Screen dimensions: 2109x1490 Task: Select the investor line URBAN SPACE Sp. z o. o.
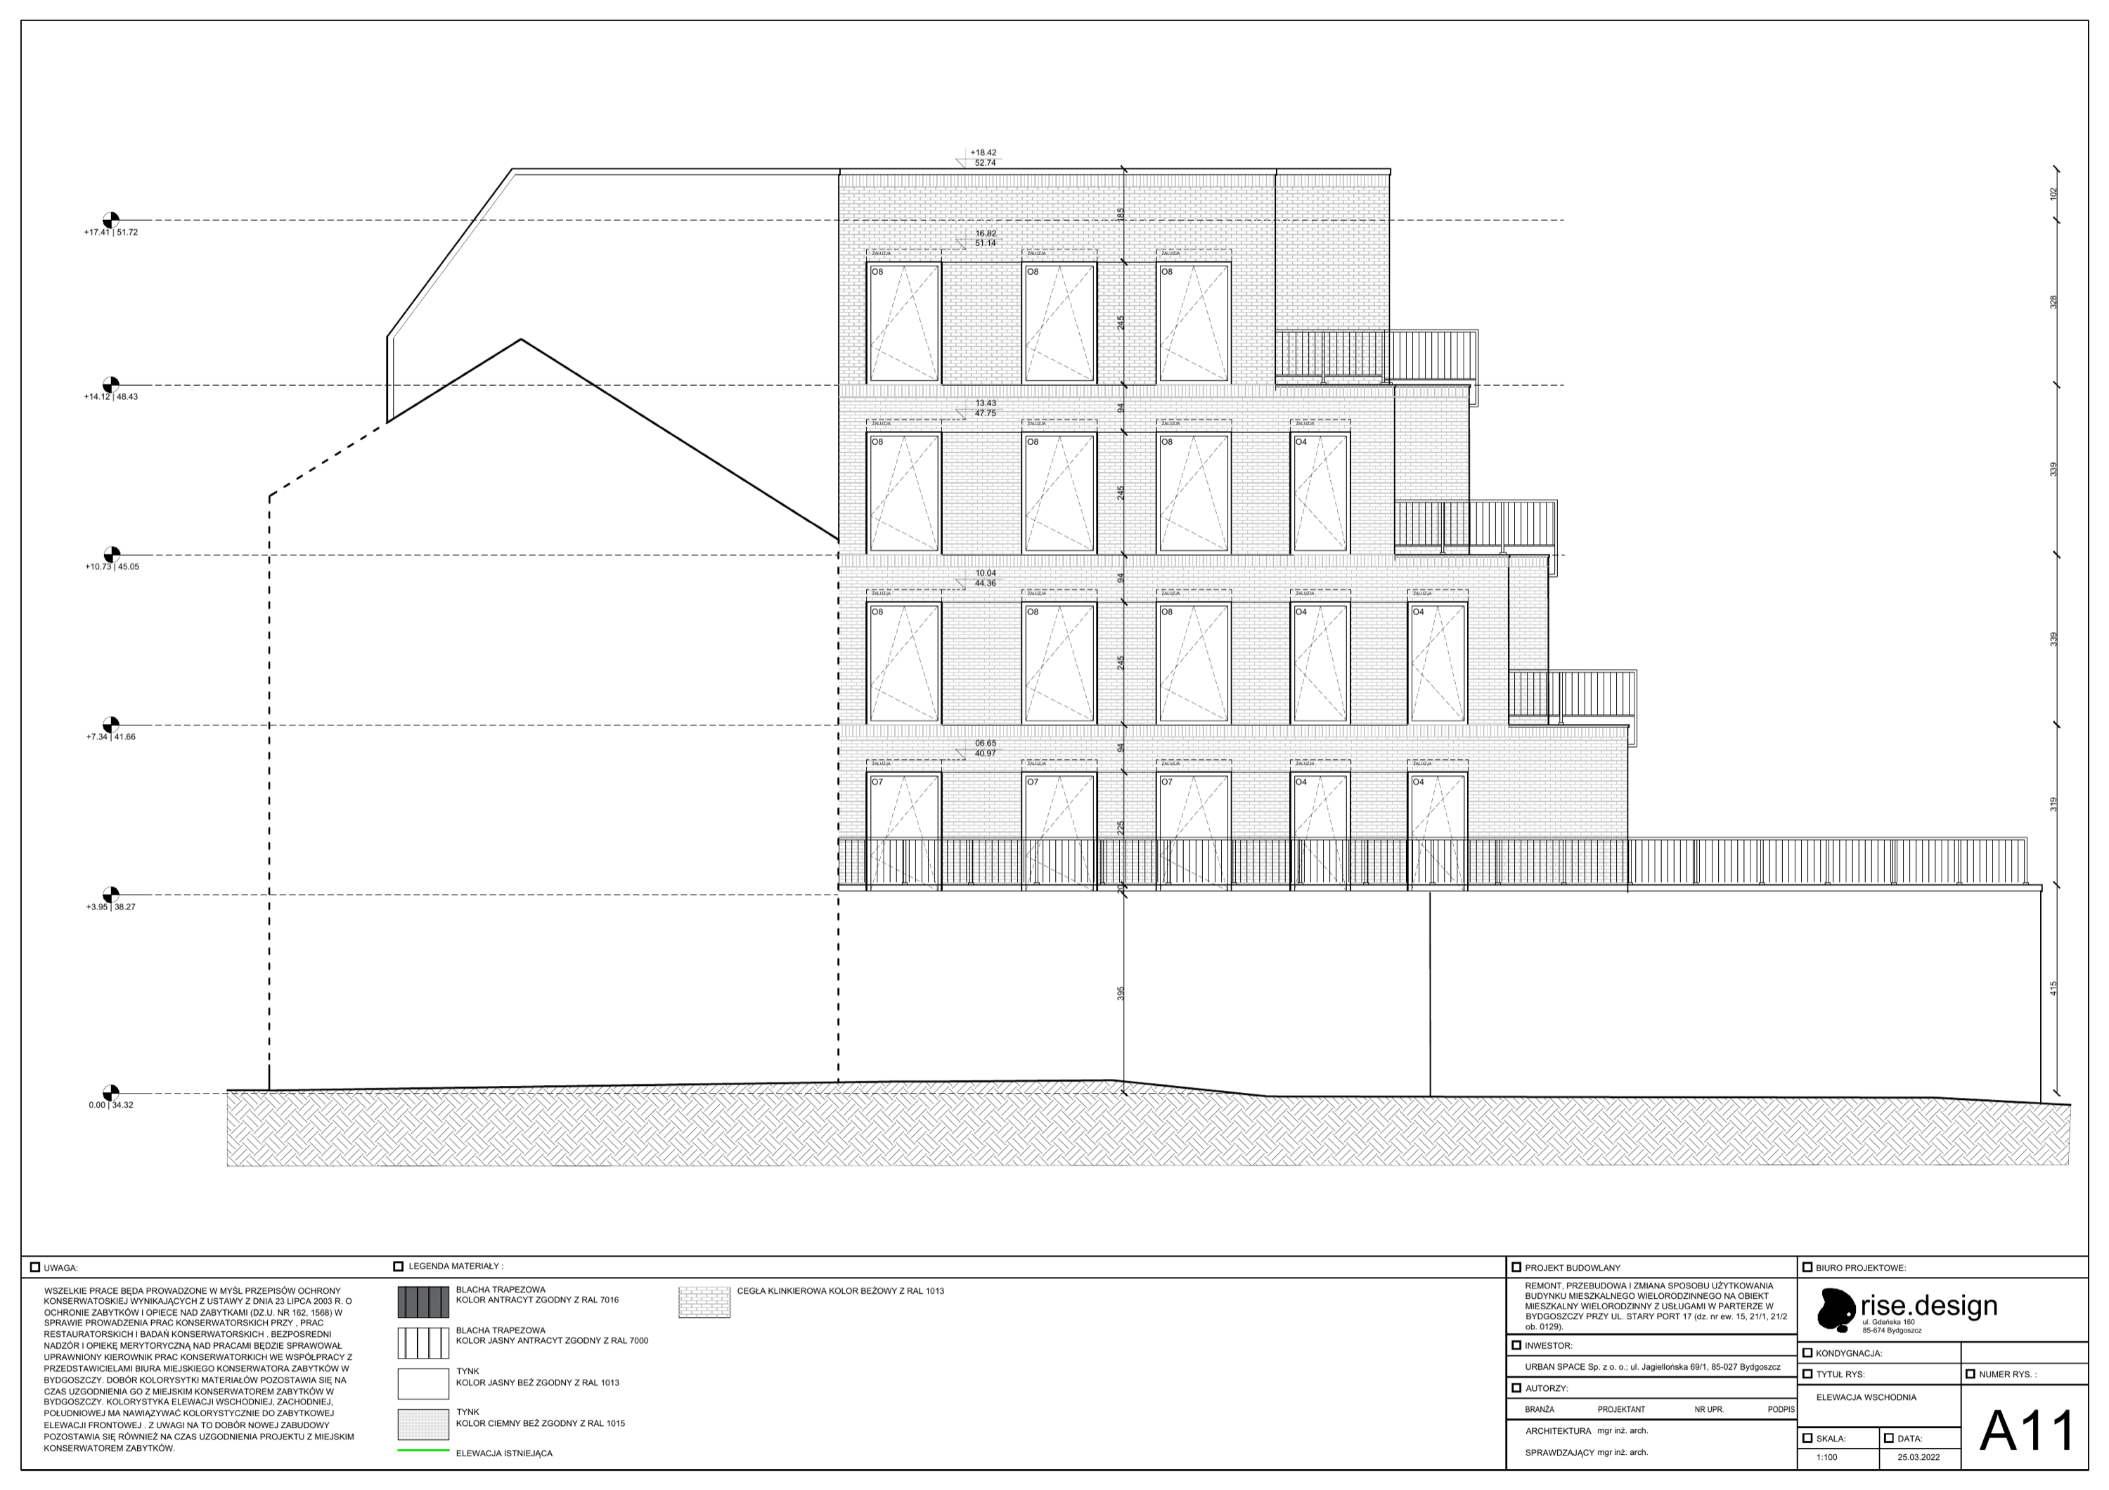1653,1367
